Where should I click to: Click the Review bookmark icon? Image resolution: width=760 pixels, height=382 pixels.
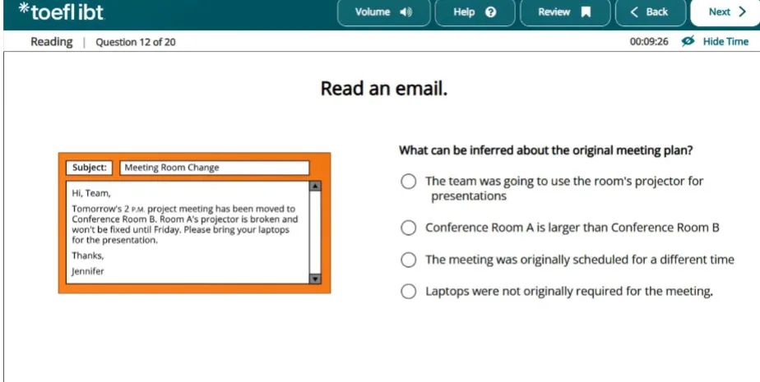(x=586, y=12)
